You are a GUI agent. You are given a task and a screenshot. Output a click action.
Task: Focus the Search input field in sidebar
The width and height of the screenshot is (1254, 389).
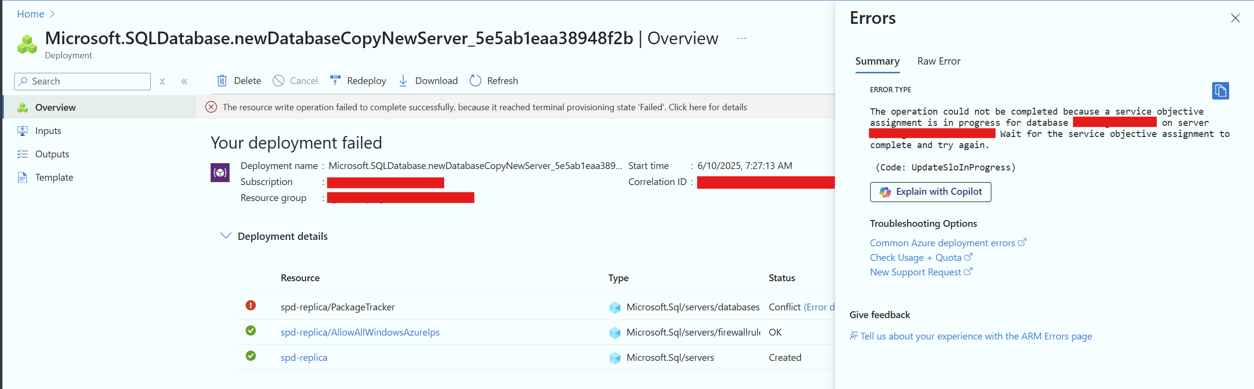pyautogui.click(x=83, y=81)
